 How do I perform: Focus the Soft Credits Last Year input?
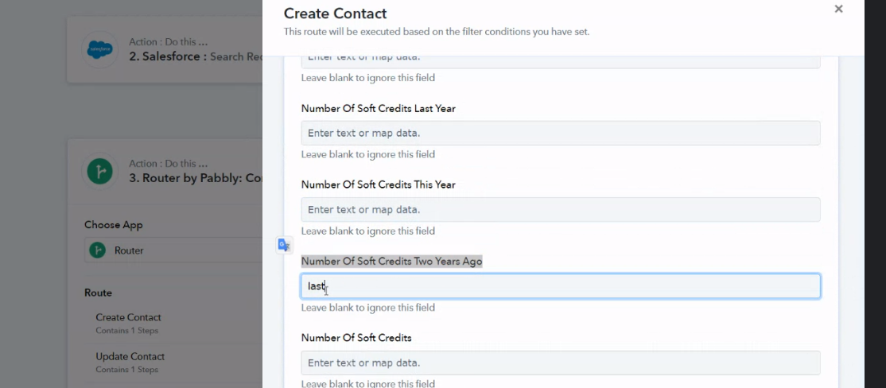pyautogui.click(x=560, y=133)
